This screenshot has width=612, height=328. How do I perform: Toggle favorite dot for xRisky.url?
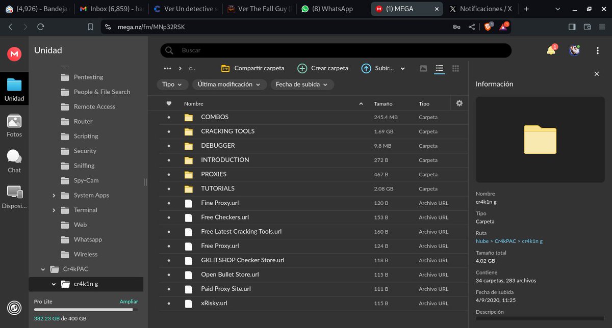169,303
